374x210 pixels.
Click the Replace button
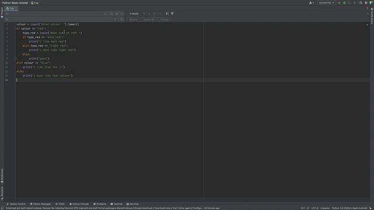point(133,19)
